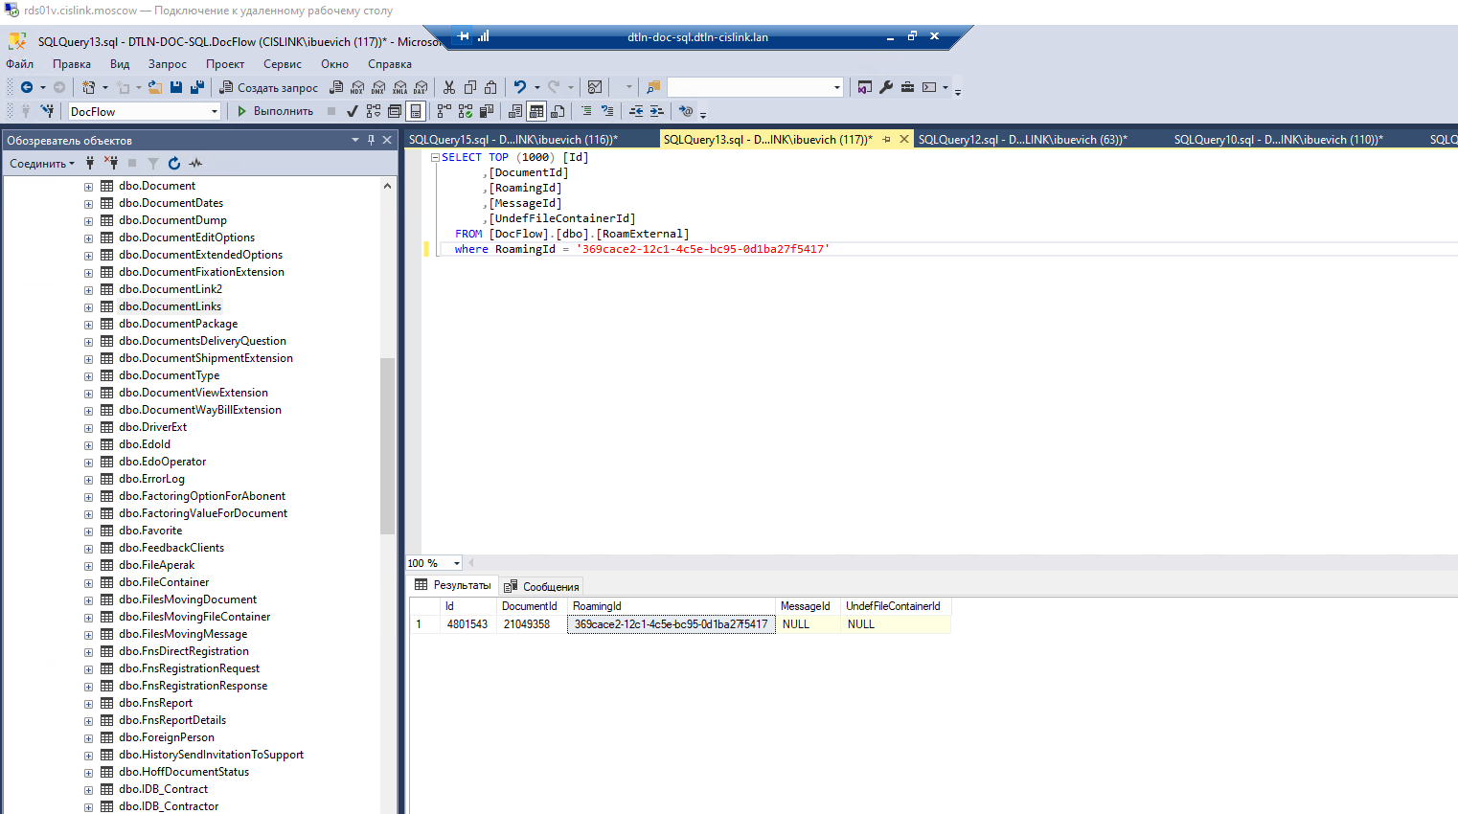
Task: Click the MDX query icon
Action: click(357, 87)
